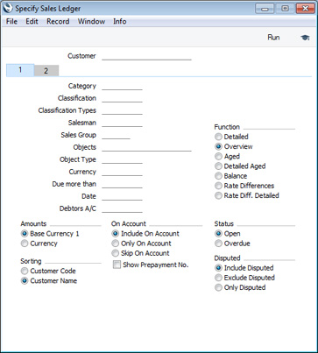The width and height of the screenshot is (318, 353).
Task: Open the Record menu
Action: 58,22
